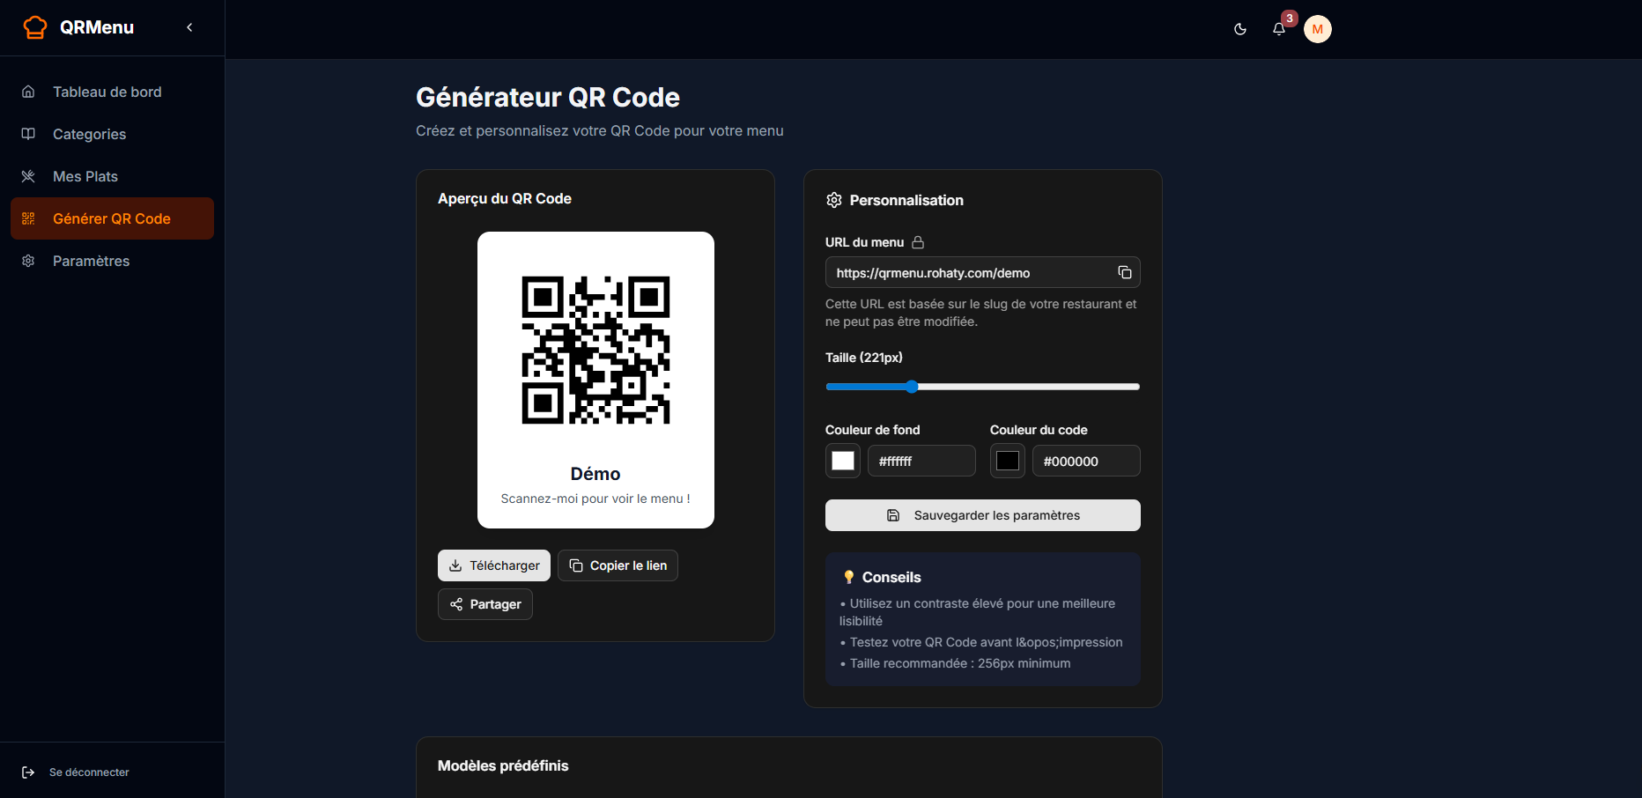This screenshot has height=798, width=1642.
Task: Select Générer QR Code menu item
Action: tap(112, 218)
